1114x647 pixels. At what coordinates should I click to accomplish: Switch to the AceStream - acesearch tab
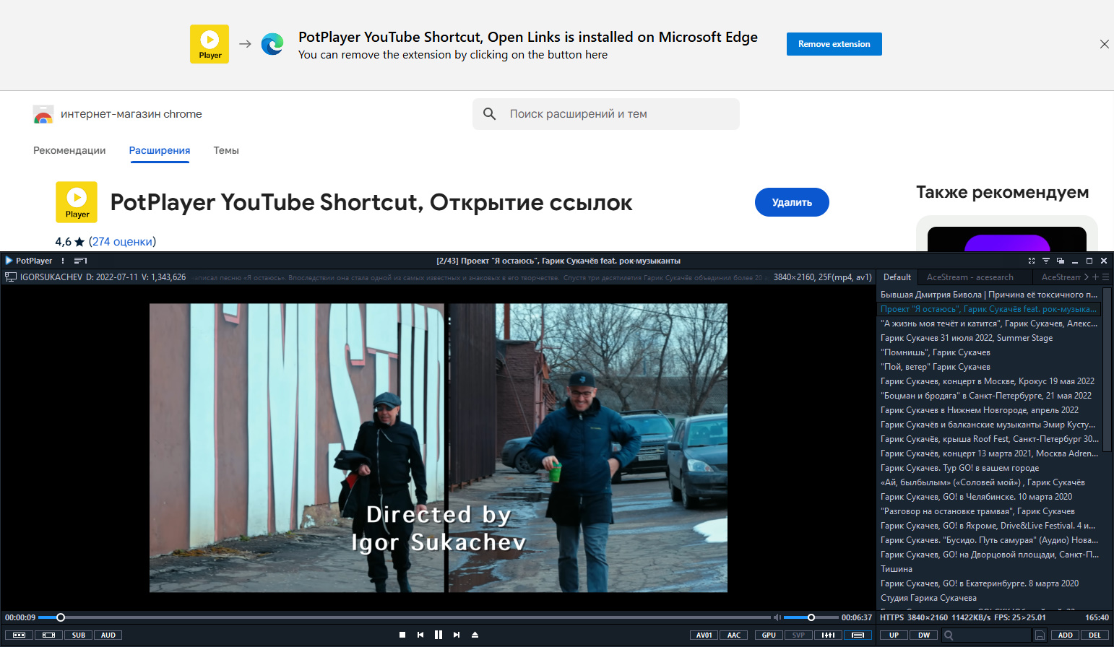pos(970,277)
